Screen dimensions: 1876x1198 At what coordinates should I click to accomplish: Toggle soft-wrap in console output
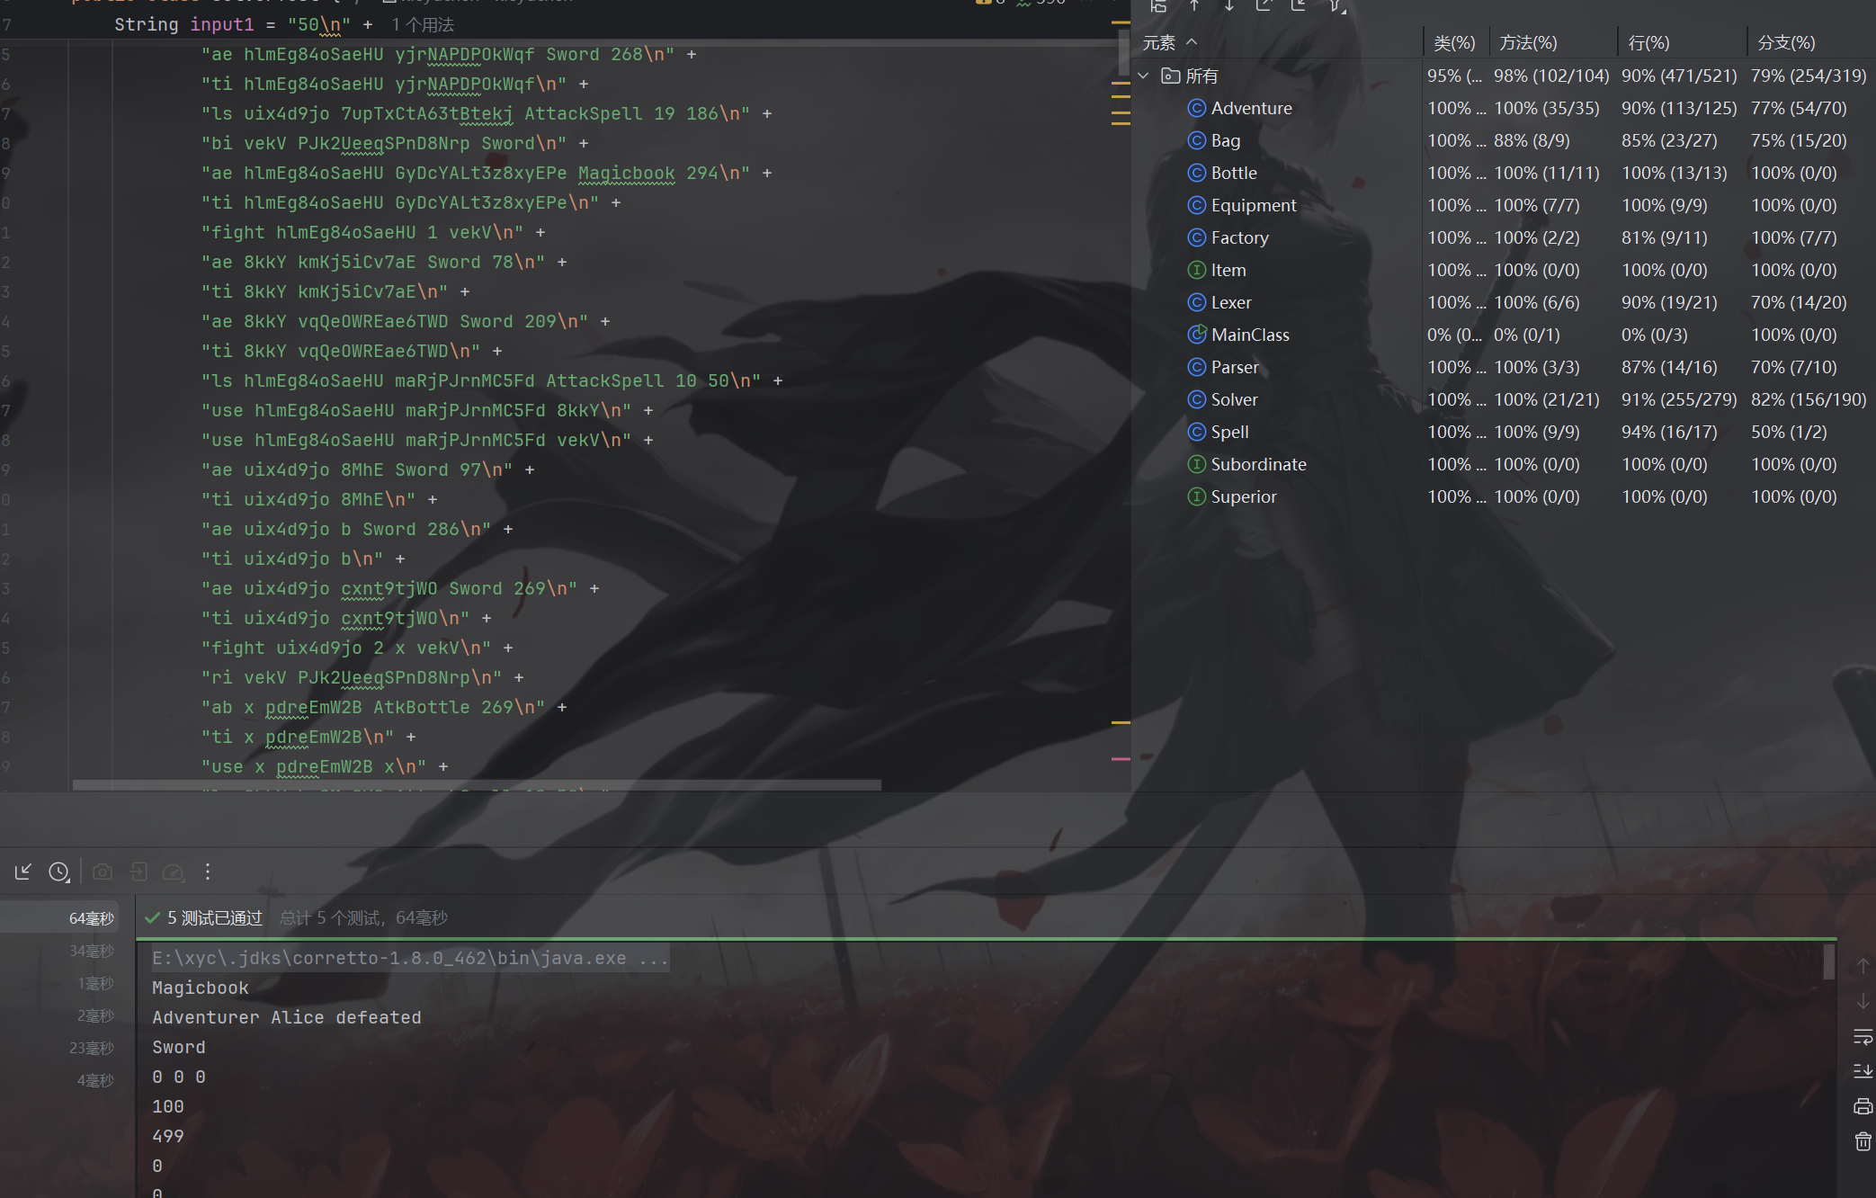point(1863,1037)
